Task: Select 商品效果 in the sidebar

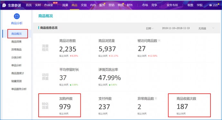Action: coord(16,42)
